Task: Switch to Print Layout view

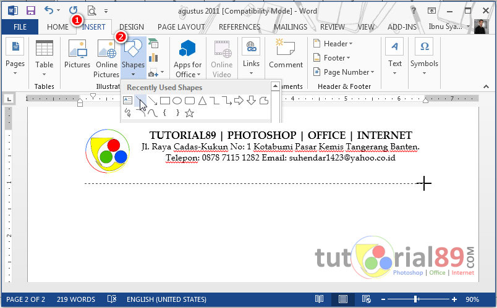Action: [x=342, y=299]
